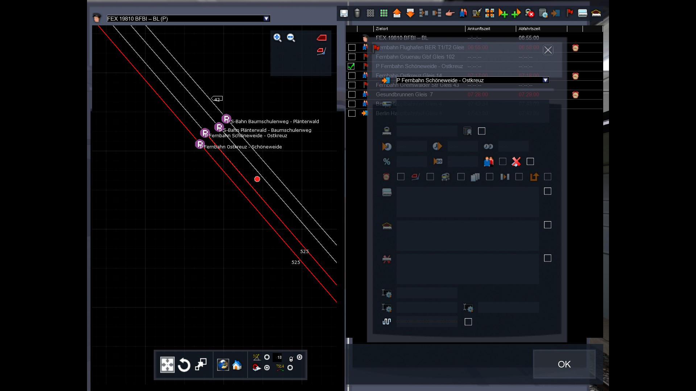
Task: Toggle the 30° angle snap radio button
Action: coord(267,357)
